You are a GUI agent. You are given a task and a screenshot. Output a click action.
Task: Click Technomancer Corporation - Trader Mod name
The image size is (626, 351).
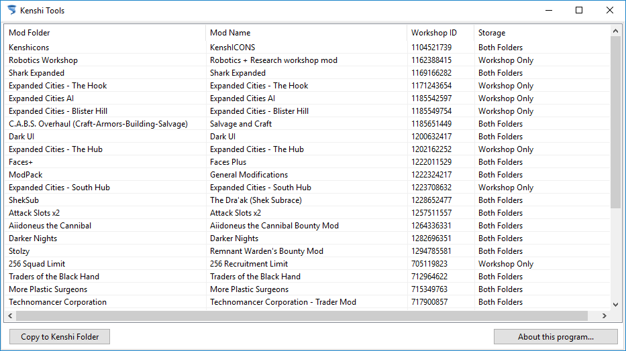click(283, 302)
